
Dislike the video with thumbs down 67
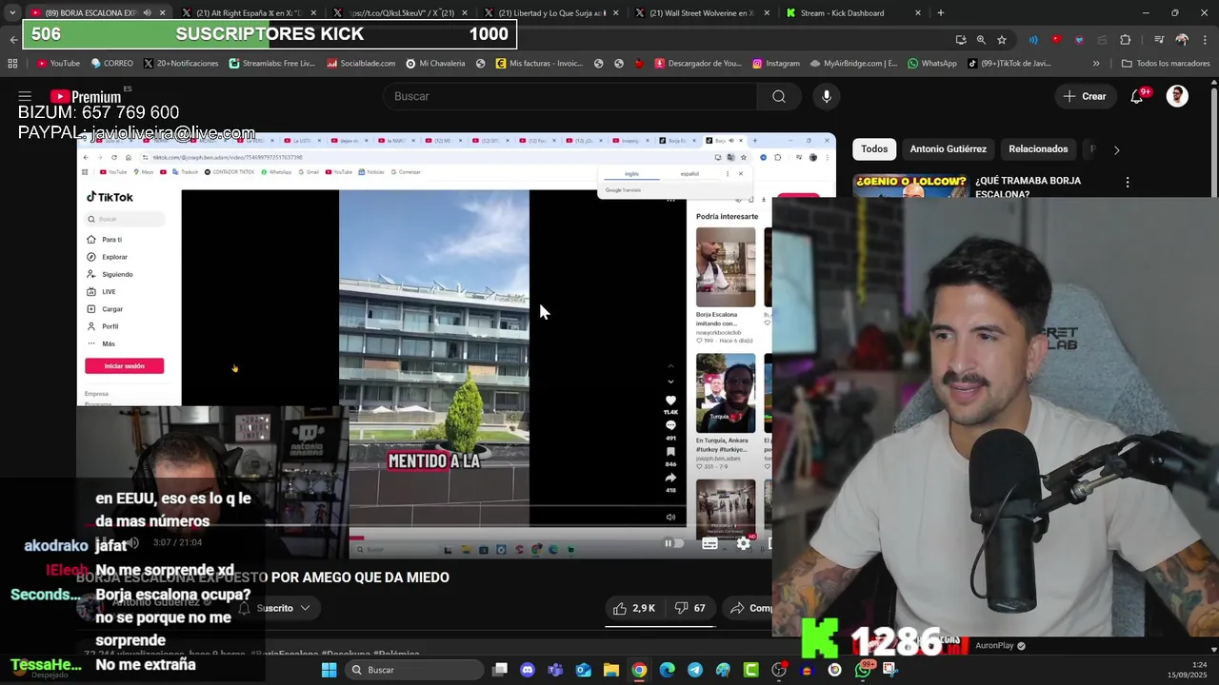(x=690, y=608)
